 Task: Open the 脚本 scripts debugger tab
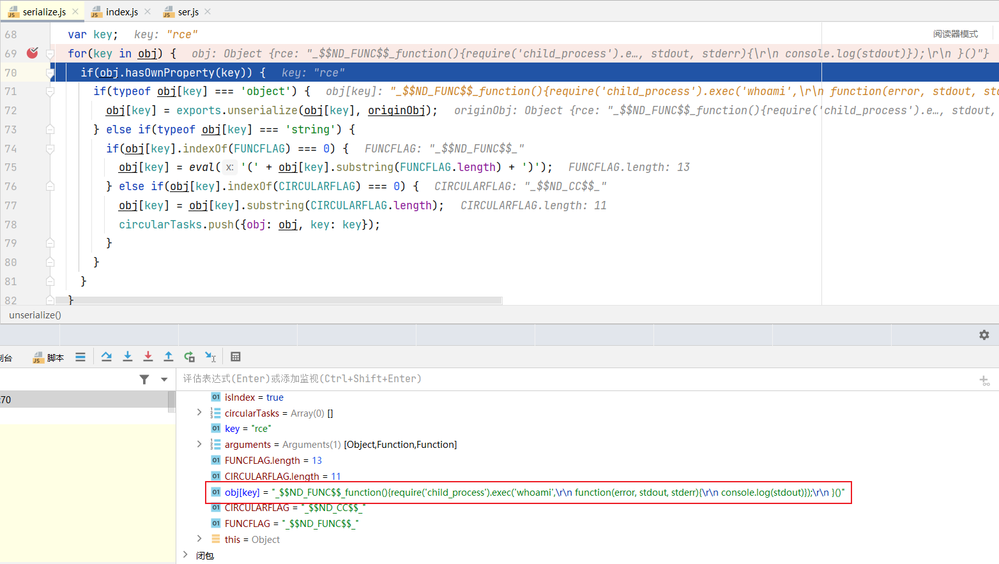click(49, 358)
